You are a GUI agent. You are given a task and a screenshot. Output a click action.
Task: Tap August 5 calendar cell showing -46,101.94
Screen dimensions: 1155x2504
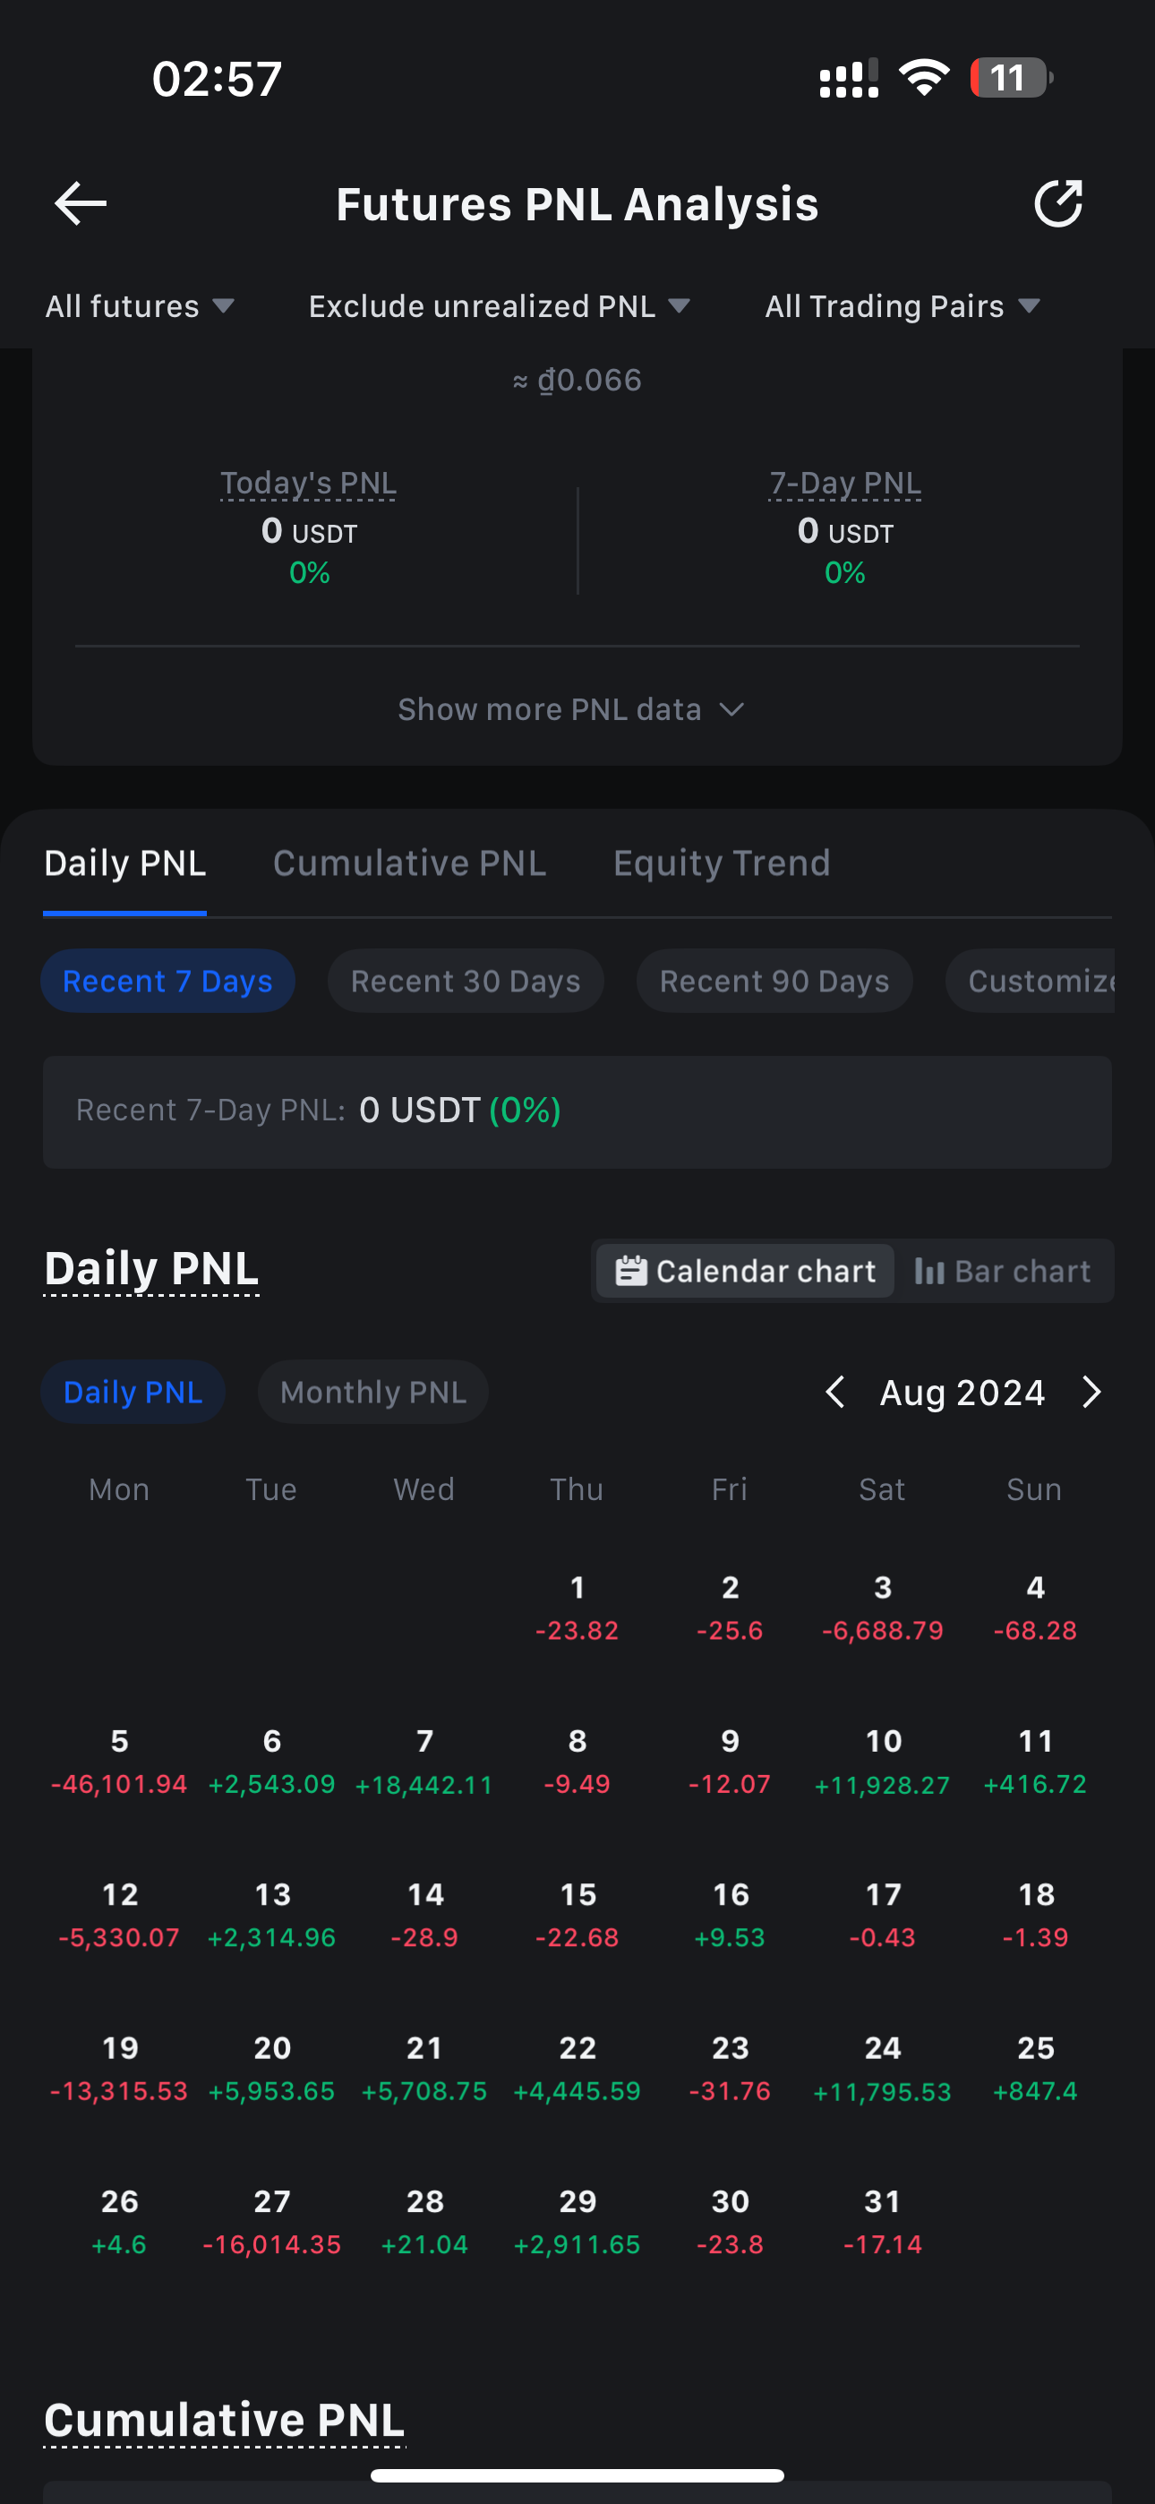(118, 1762)
